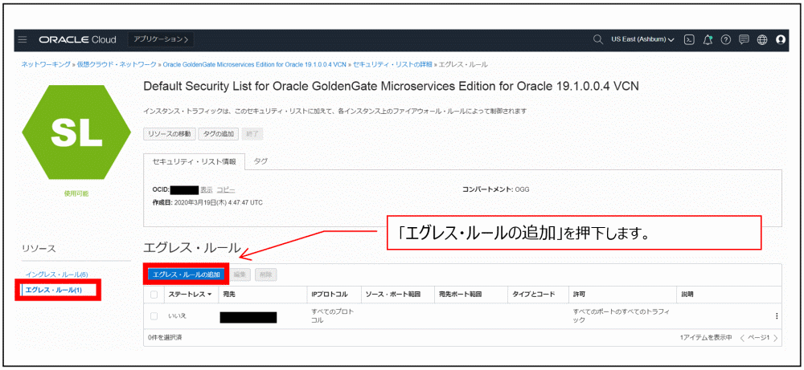The width and height of the screenshot is (804, 370).
Task: Launch the Cloud Shell icon
Action: tap(690, 40)
